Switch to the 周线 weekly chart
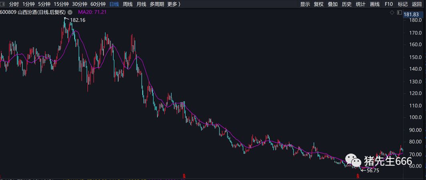 point(128,4)
